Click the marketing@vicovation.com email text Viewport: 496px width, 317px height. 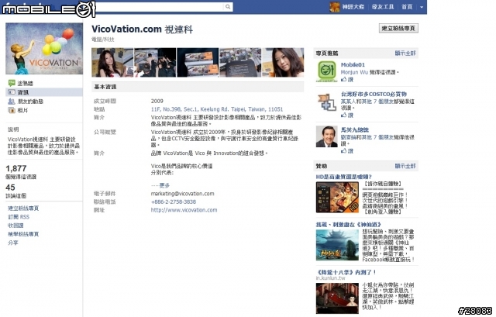tap(183, 194)
